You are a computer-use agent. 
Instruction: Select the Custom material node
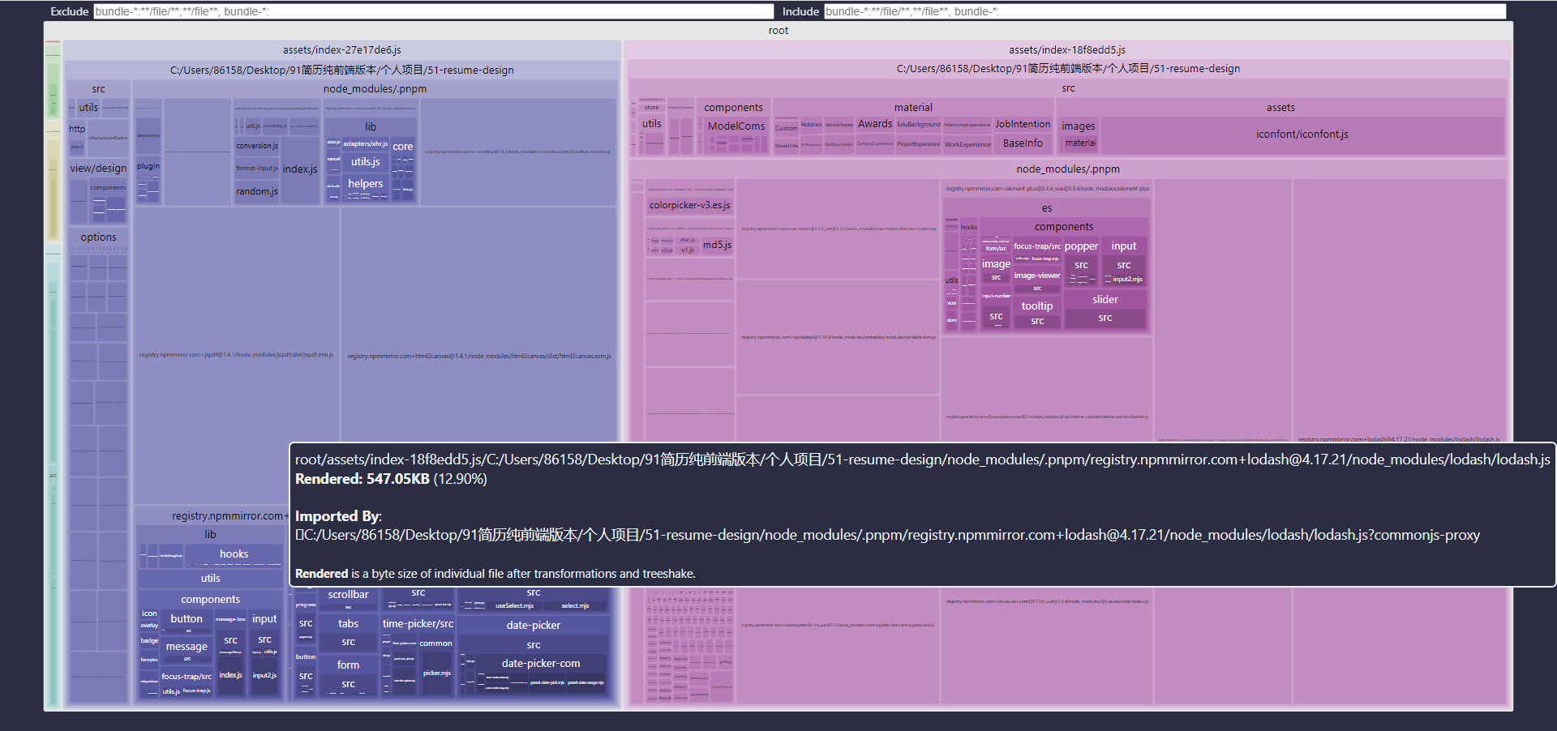[786, 128]
